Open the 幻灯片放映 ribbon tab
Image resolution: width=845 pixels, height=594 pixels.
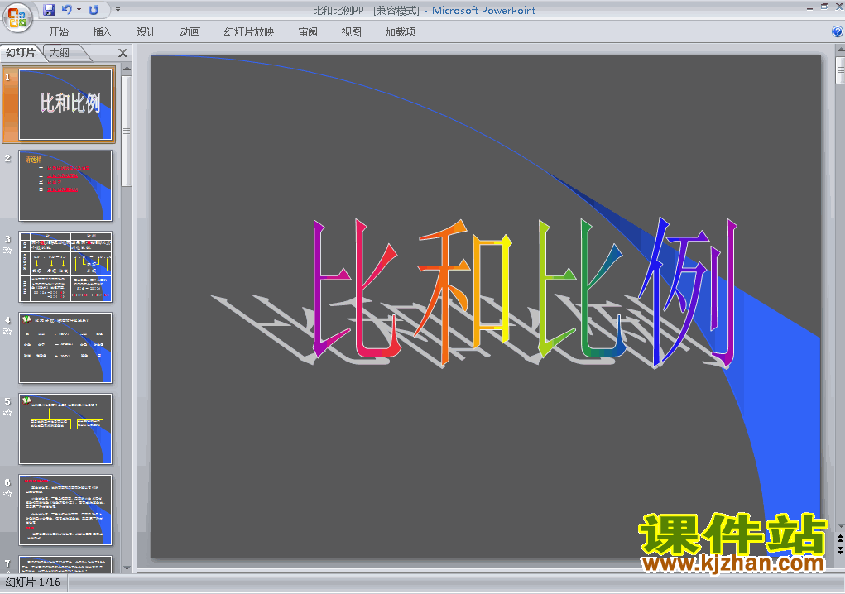pos(249,31)
